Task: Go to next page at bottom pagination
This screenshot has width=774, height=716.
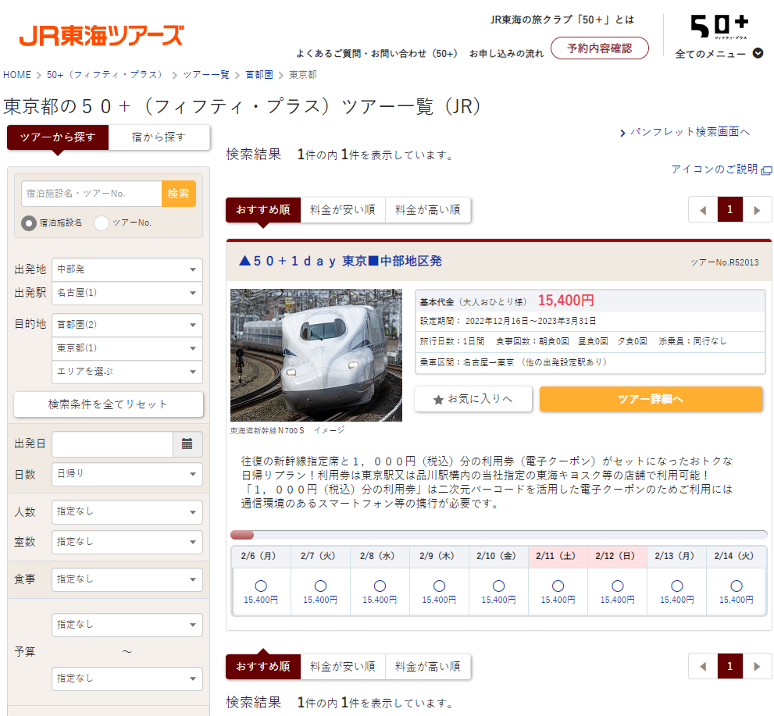Action: tap(757, 666)
